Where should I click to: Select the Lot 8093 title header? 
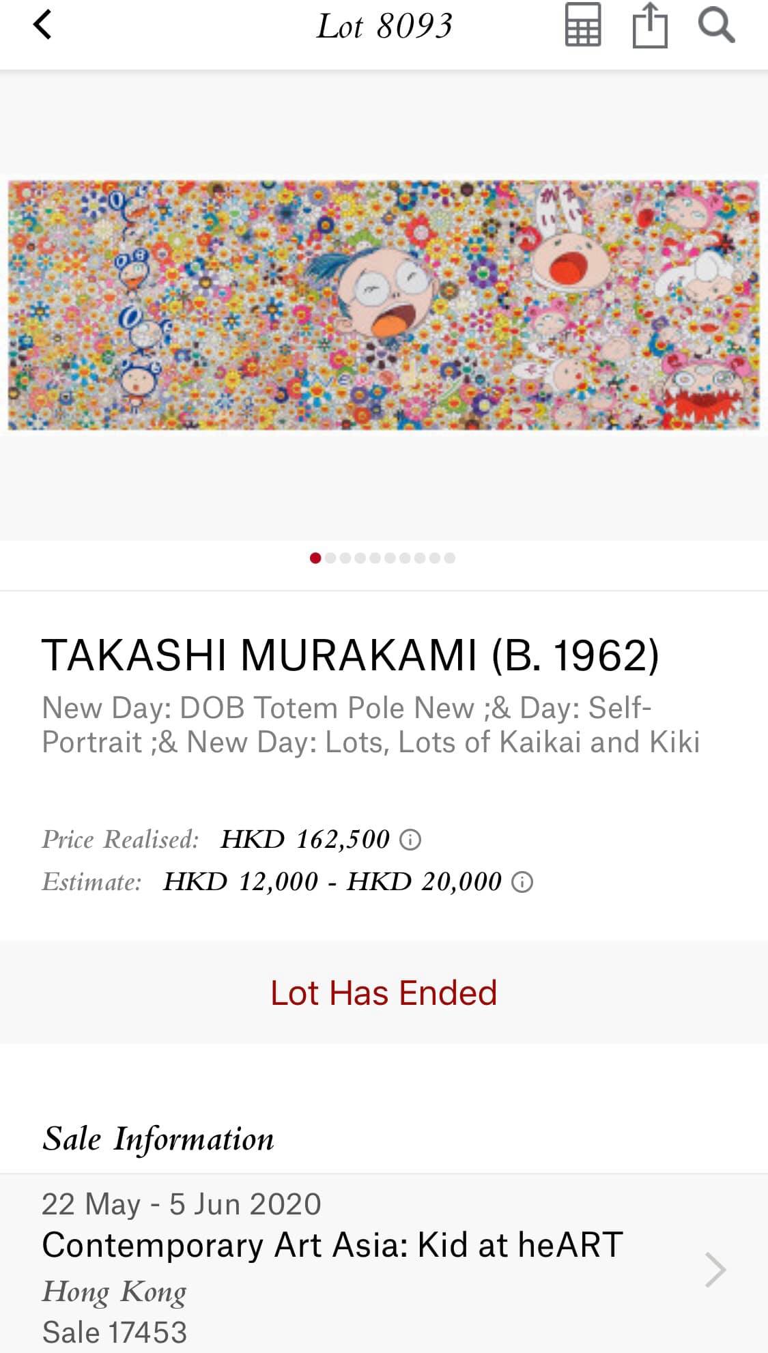click(x=384, y=26)
